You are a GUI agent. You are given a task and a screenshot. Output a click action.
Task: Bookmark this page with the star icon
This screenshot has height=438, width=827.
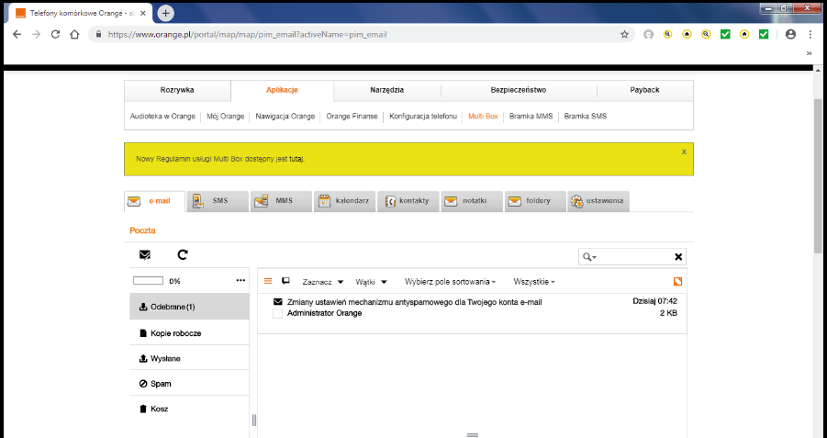[624, 34]
